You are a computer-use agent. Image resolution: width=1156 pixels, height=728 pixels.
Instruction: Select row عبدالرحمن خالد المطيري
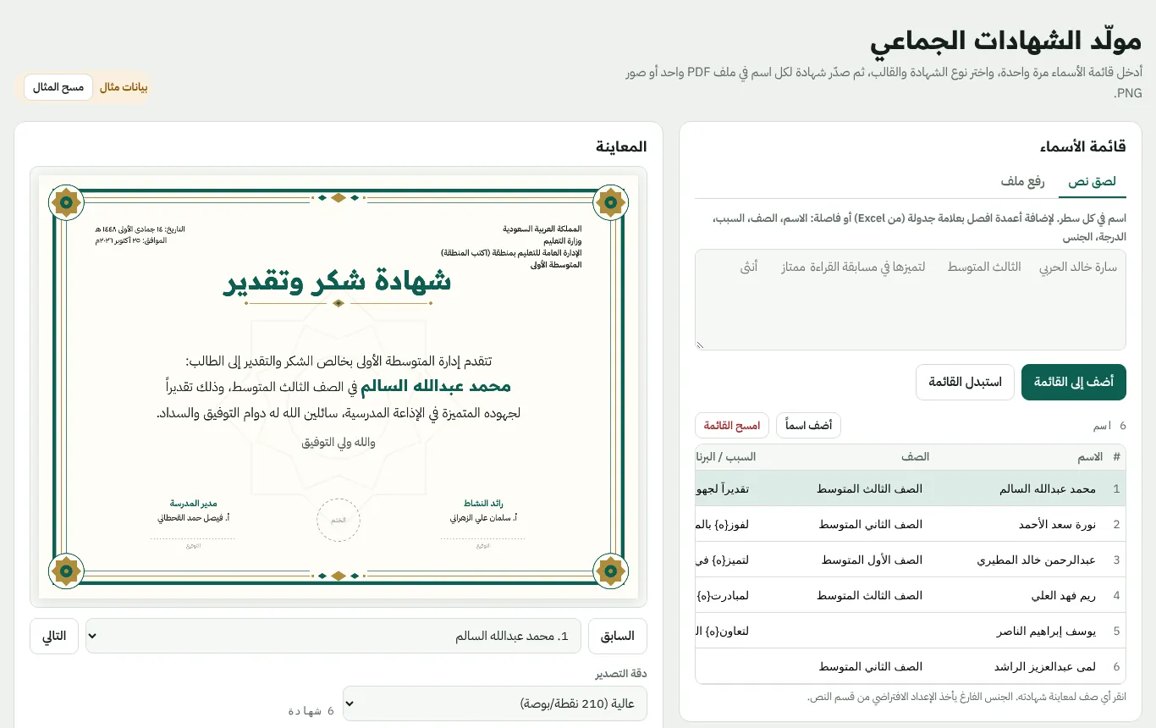point(911,560)
